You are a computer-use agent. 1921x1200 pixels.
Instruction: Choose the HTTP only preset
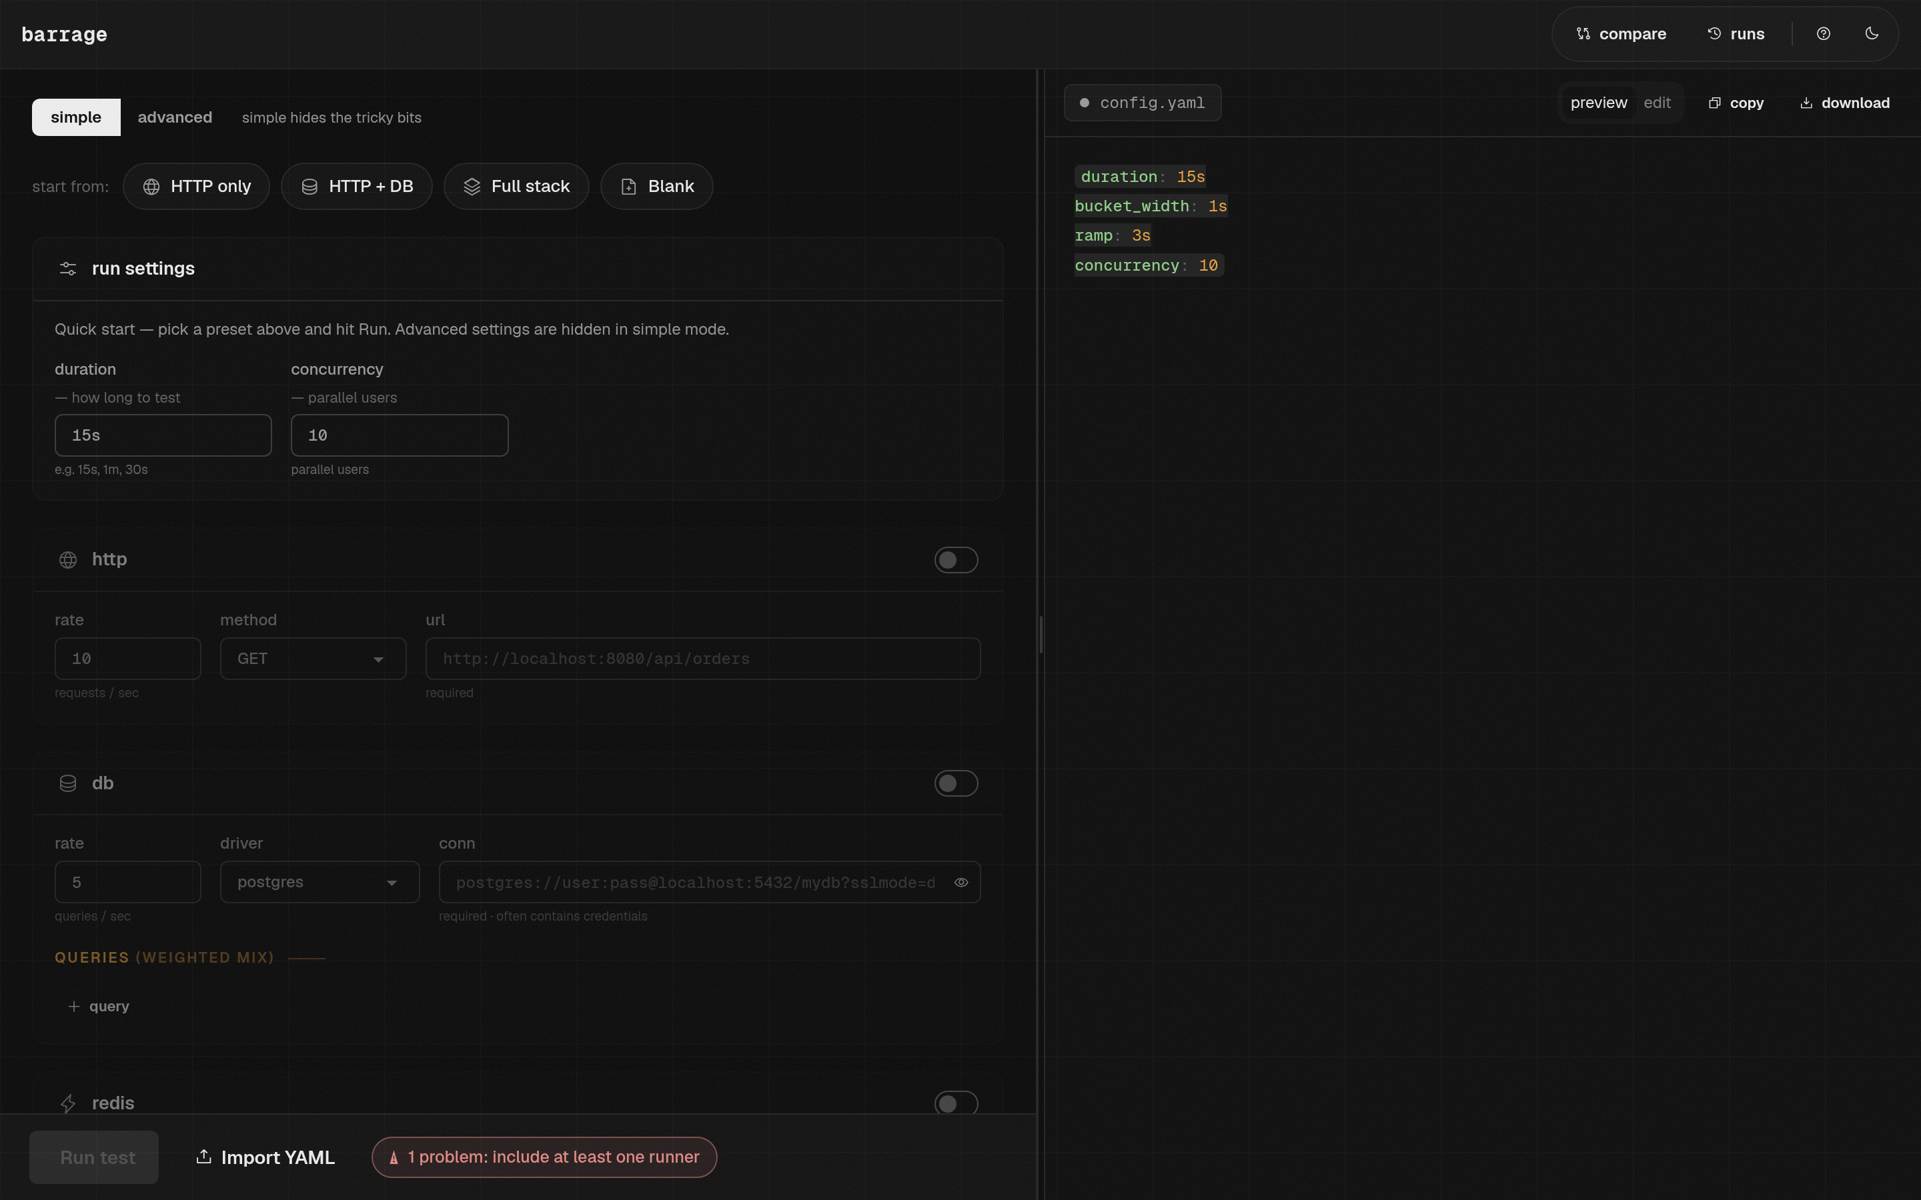tap(196, 187)
